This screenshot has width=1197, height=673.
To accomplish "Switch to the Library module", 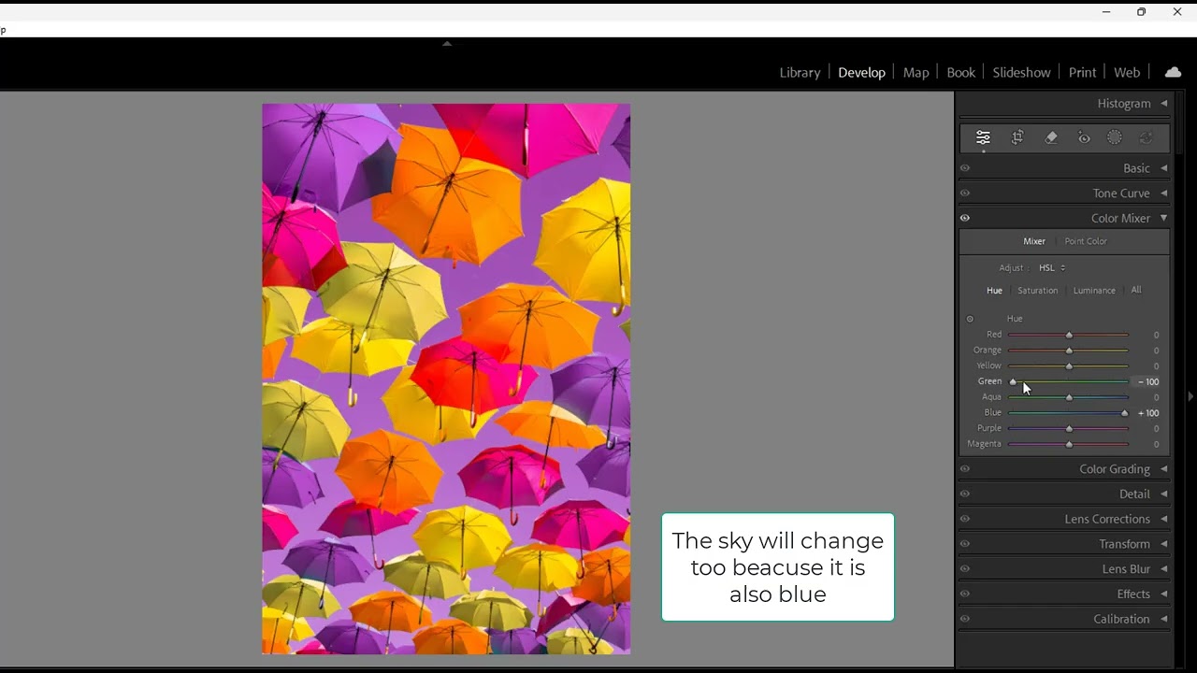I will tap(800, 72).
